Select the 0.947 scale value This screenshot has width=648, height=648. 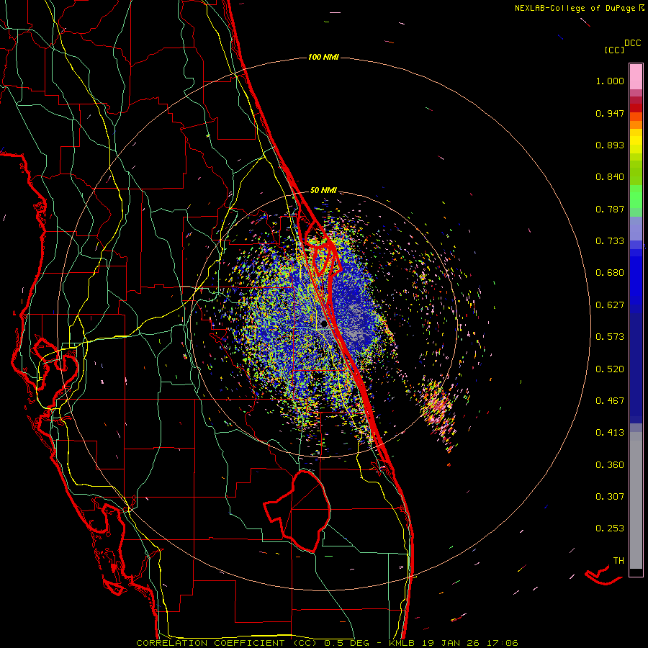click(x=610, y=113)
